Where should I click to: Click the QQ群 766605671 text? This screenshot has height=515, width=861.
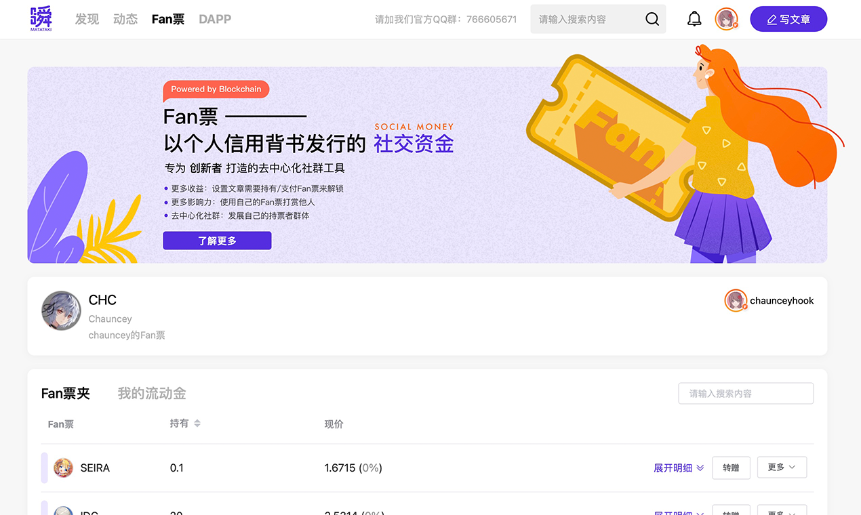click(446, 19)
